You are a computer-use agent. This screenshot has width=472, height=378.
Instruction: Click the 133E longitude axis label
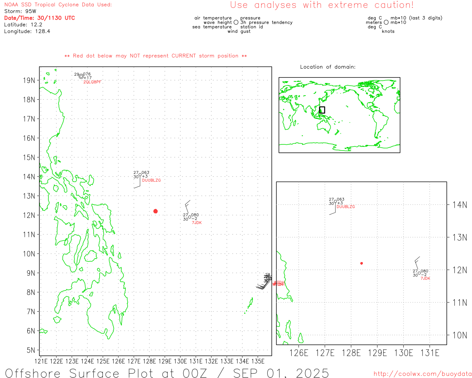[227, 361]
